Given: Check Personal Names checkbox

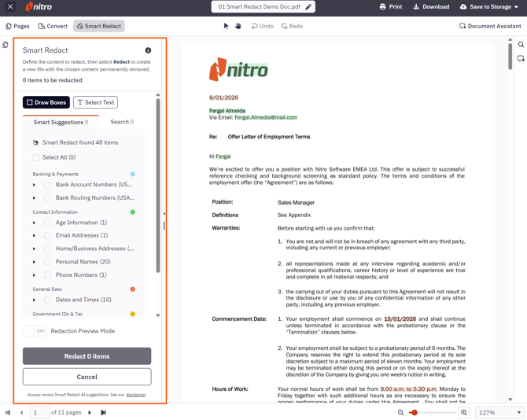Looking at the screenshot, I should pyautogui.click(x=48, y=262).
